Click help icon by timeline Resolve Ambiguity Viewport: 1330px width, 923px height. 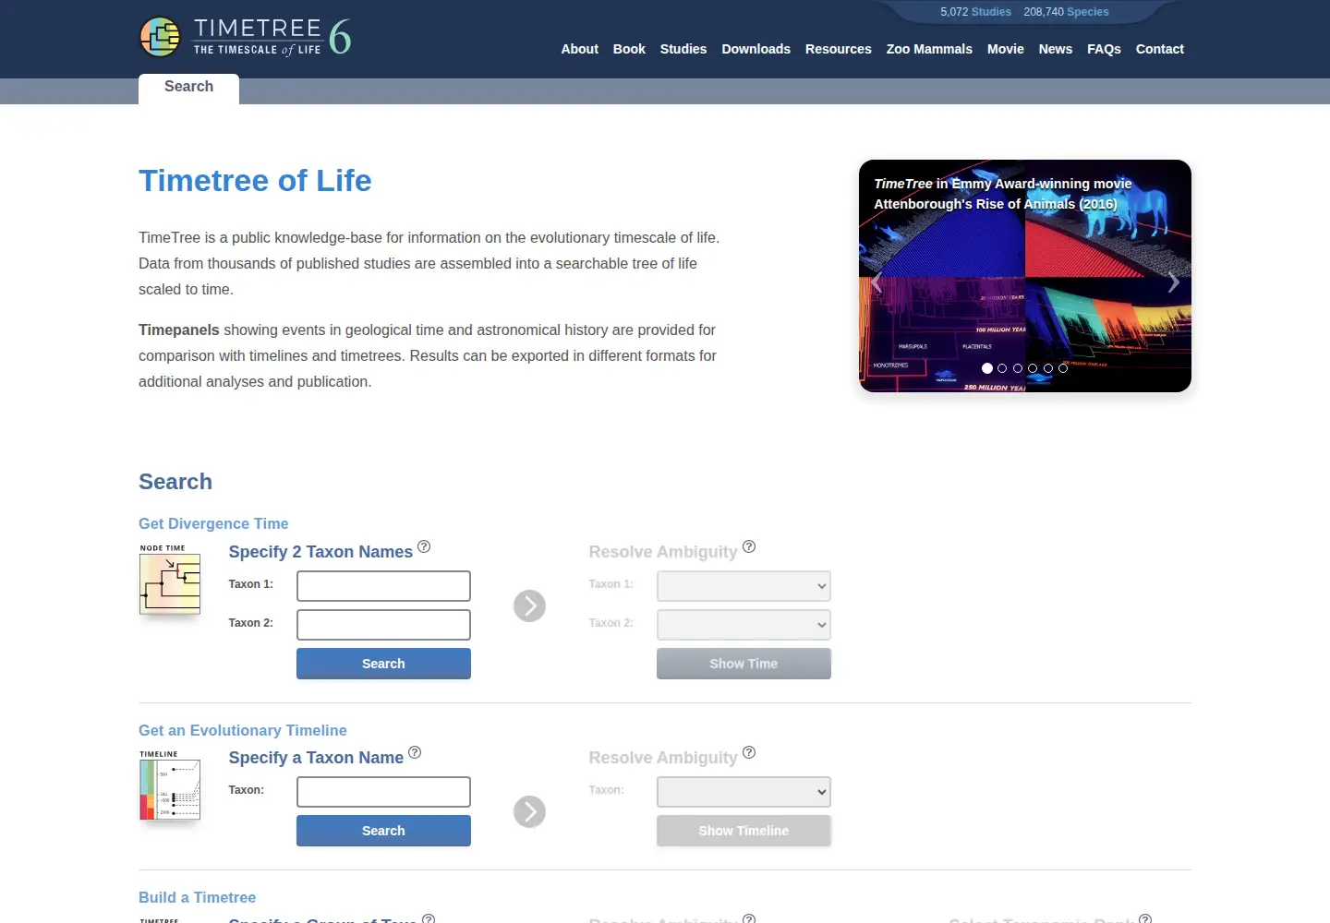coord(749,752)
